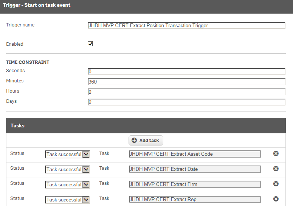Remove the Extract Firm task row
Screen dimensions: 293x206
click(x=276, y=184)
